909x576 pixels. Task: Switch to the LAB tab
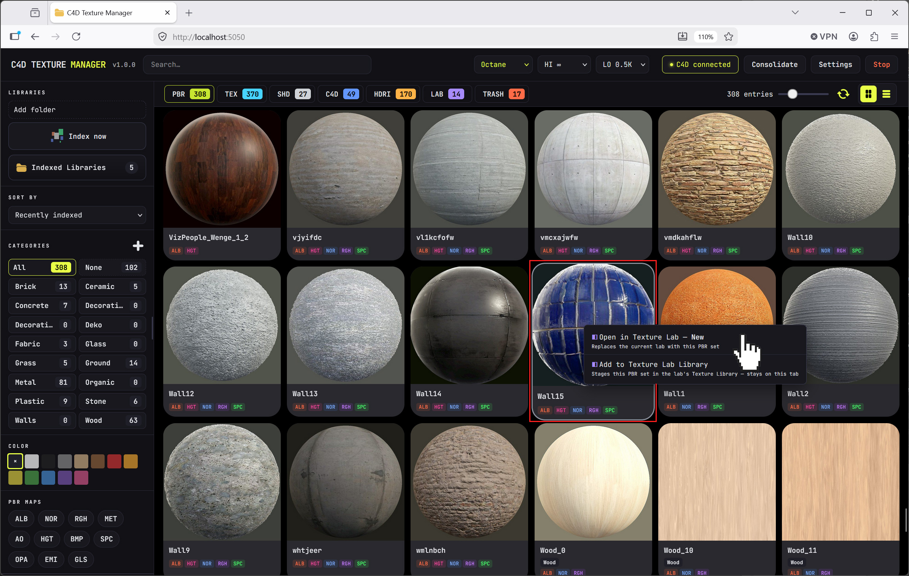[x=447, y=94]
